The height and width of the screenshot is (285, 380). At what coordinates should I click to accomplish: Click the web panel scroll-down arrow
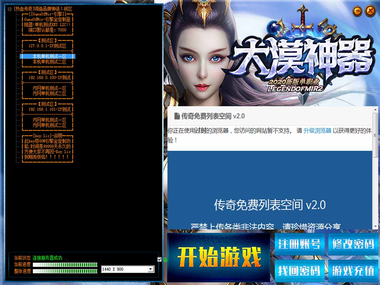coord(376,226)
